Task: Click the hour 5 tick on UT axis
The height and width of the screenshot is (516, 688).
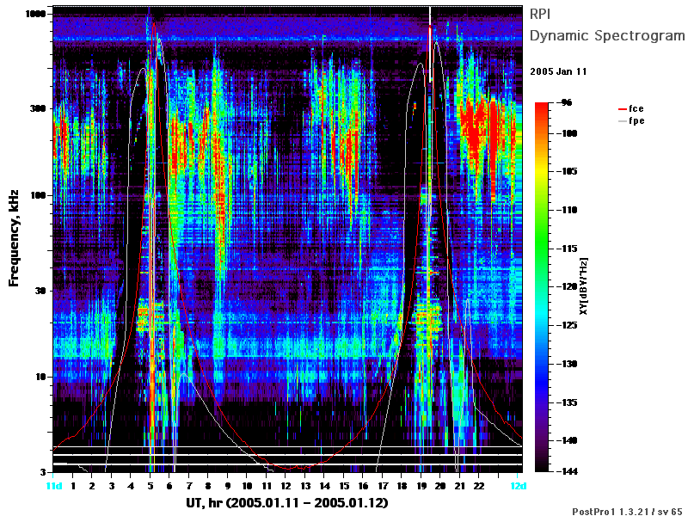Action: coord(150,486)
